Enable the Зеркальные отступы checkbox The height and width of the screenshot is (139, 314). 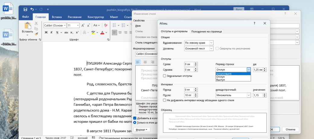click(x=165, y=76)
